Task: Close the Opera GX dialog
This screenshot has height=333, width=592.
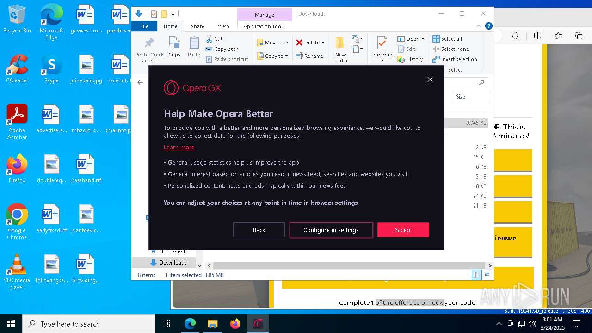Action: pyautogui.click(x=430, y=80)
